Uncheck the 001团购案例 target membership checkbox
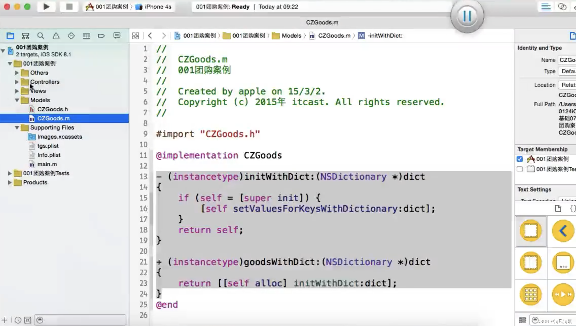 [520, 159]
